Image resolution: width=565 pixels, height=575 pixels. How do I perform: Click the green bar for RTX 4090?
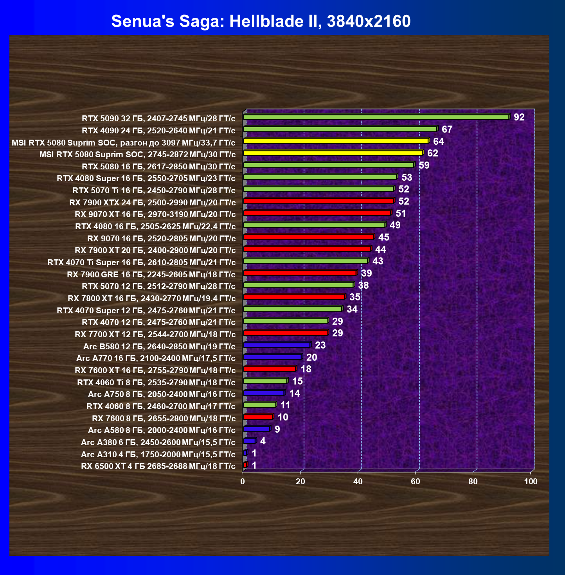[x=340, y=129]
